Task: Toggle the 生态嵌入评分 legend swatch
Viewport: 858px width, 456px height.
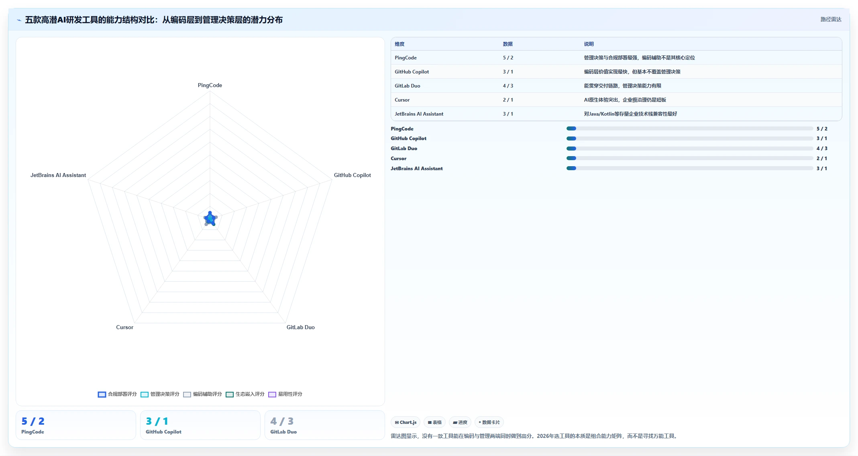Action: [230, 395]
